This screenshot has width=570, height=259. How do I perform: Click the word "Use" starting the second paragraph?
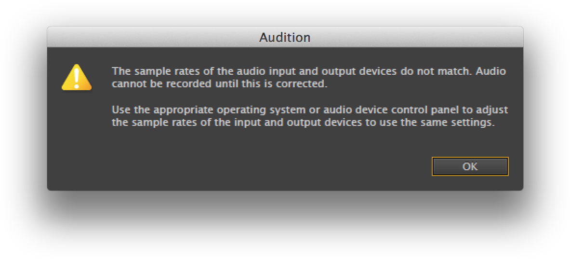[120, 110]
